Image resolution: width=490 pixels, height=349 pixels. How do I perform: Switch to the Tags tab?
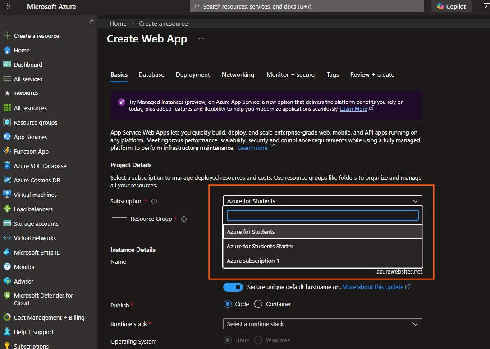(333, 75)
